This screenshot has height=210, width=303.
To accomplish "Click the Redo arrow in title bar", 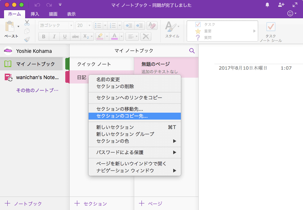I will [49, 5].
